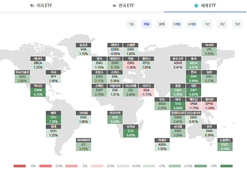The width and height of the screenshot is (247, 172).
Task: Select the 미국기술주 QQQ tile
Action: tap(22, 77)
